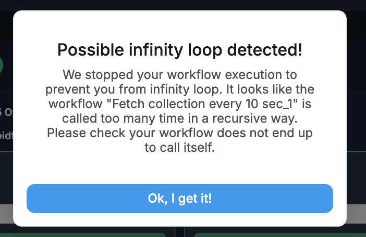This screenshot has height=237, width=366.
Task: Click blank area between message and button
Action: pos(180,168)
